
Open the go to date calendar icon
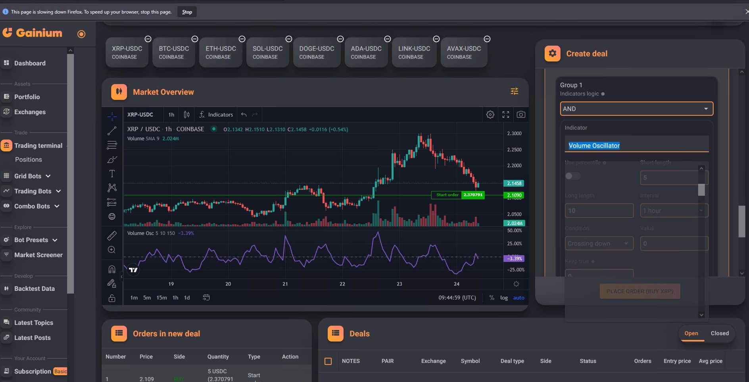206,298
